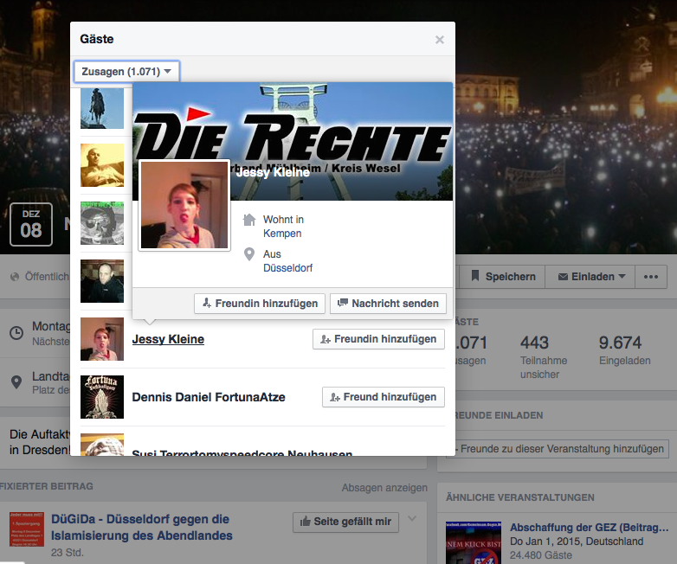Click the globe Öffentlich privacy icon

[15, 277]
